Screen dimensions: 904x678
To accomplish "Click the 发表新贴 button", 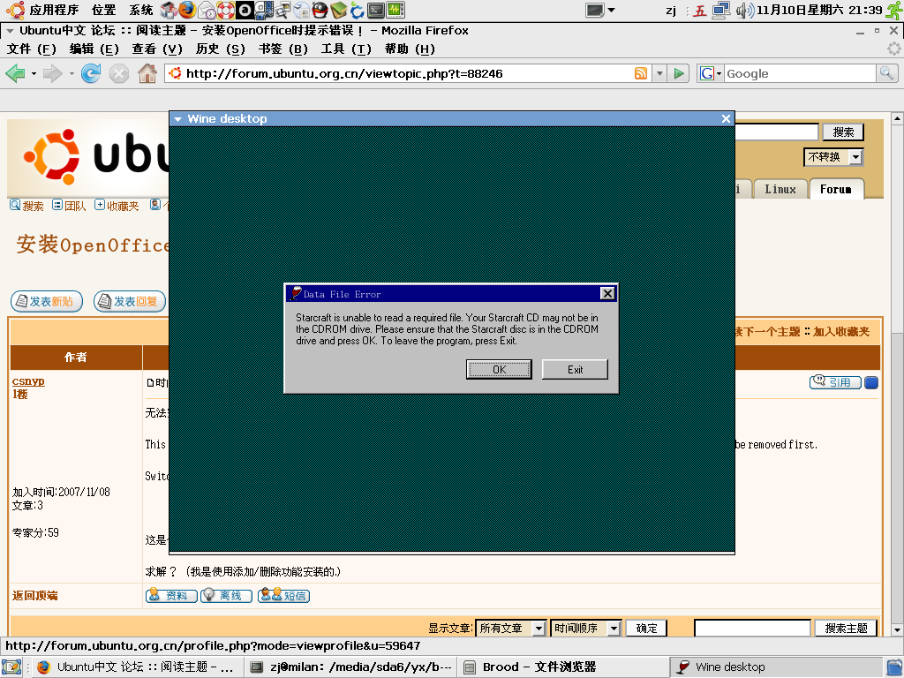I will (x=47, y=301).
